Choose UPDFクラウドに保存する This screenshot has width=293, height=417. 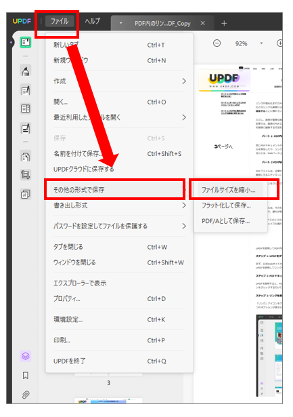click(x=119, y=169)
